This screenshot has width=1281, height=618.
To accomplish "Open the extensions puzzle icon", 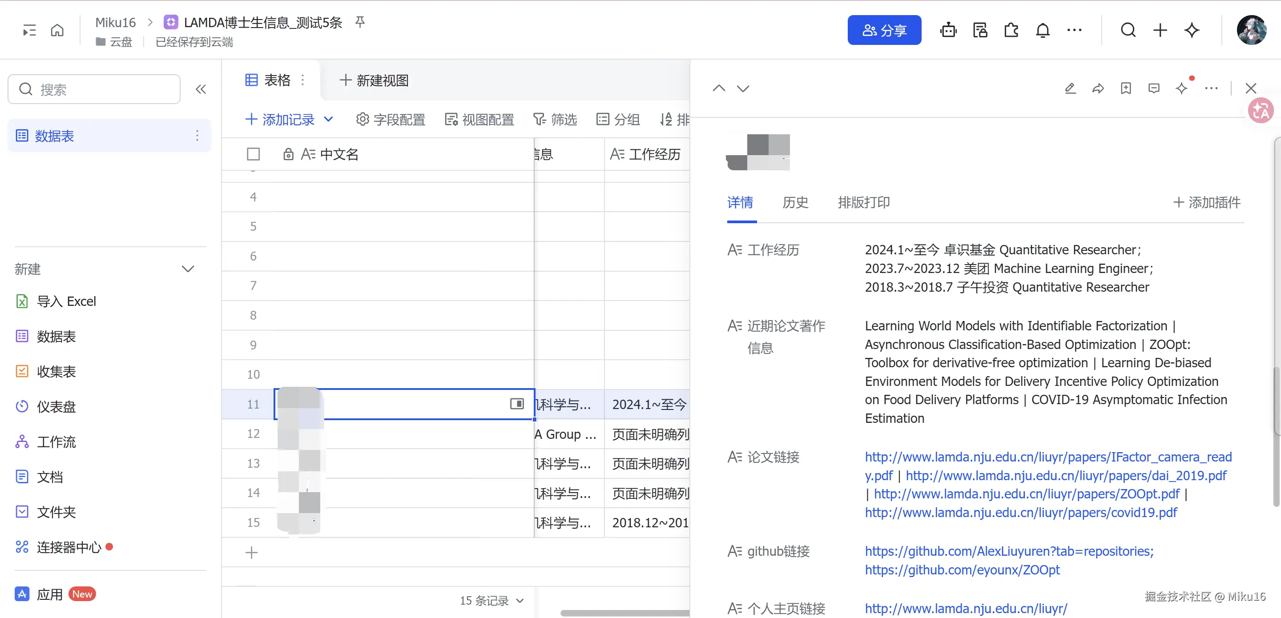I will (x=1011, y=30).
